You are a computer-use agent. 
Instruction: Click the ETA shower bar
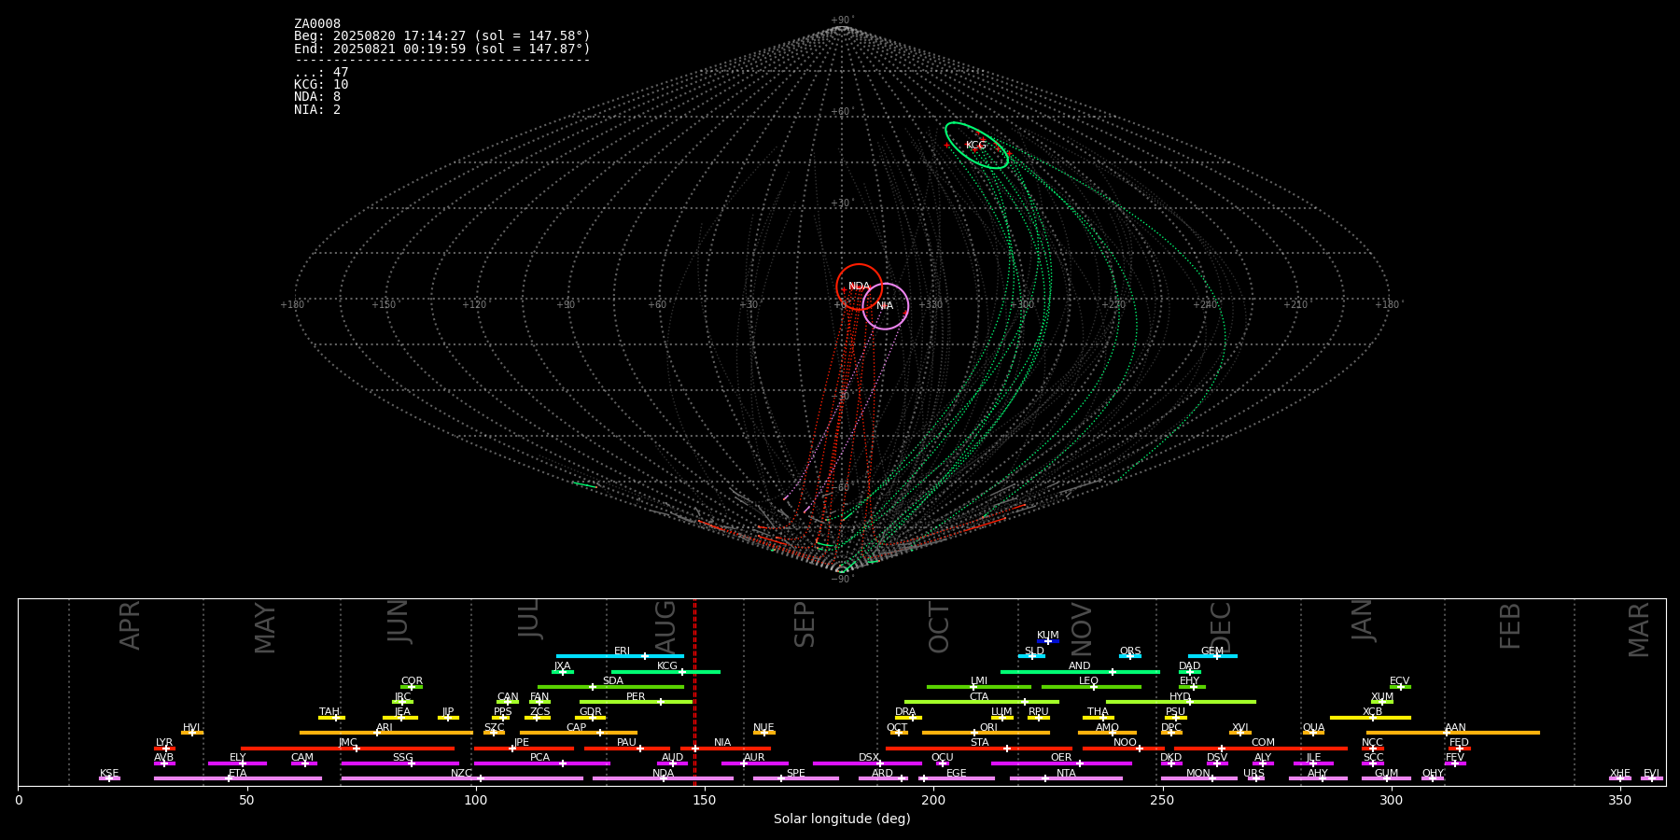[238, 778]
